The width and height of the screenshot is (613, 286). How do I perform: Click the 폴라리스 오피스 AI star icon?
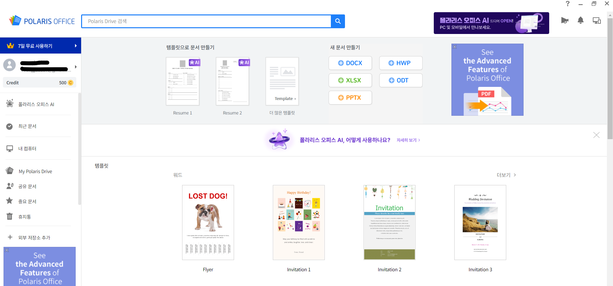(10, 103)
